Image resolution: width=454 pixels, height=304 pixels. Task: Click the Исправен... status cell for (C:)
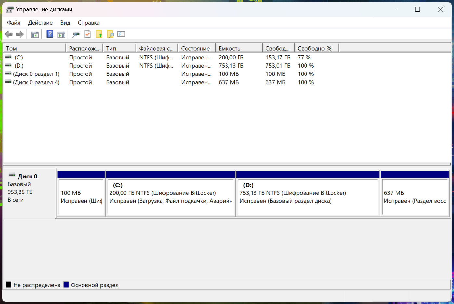point(196,57)
